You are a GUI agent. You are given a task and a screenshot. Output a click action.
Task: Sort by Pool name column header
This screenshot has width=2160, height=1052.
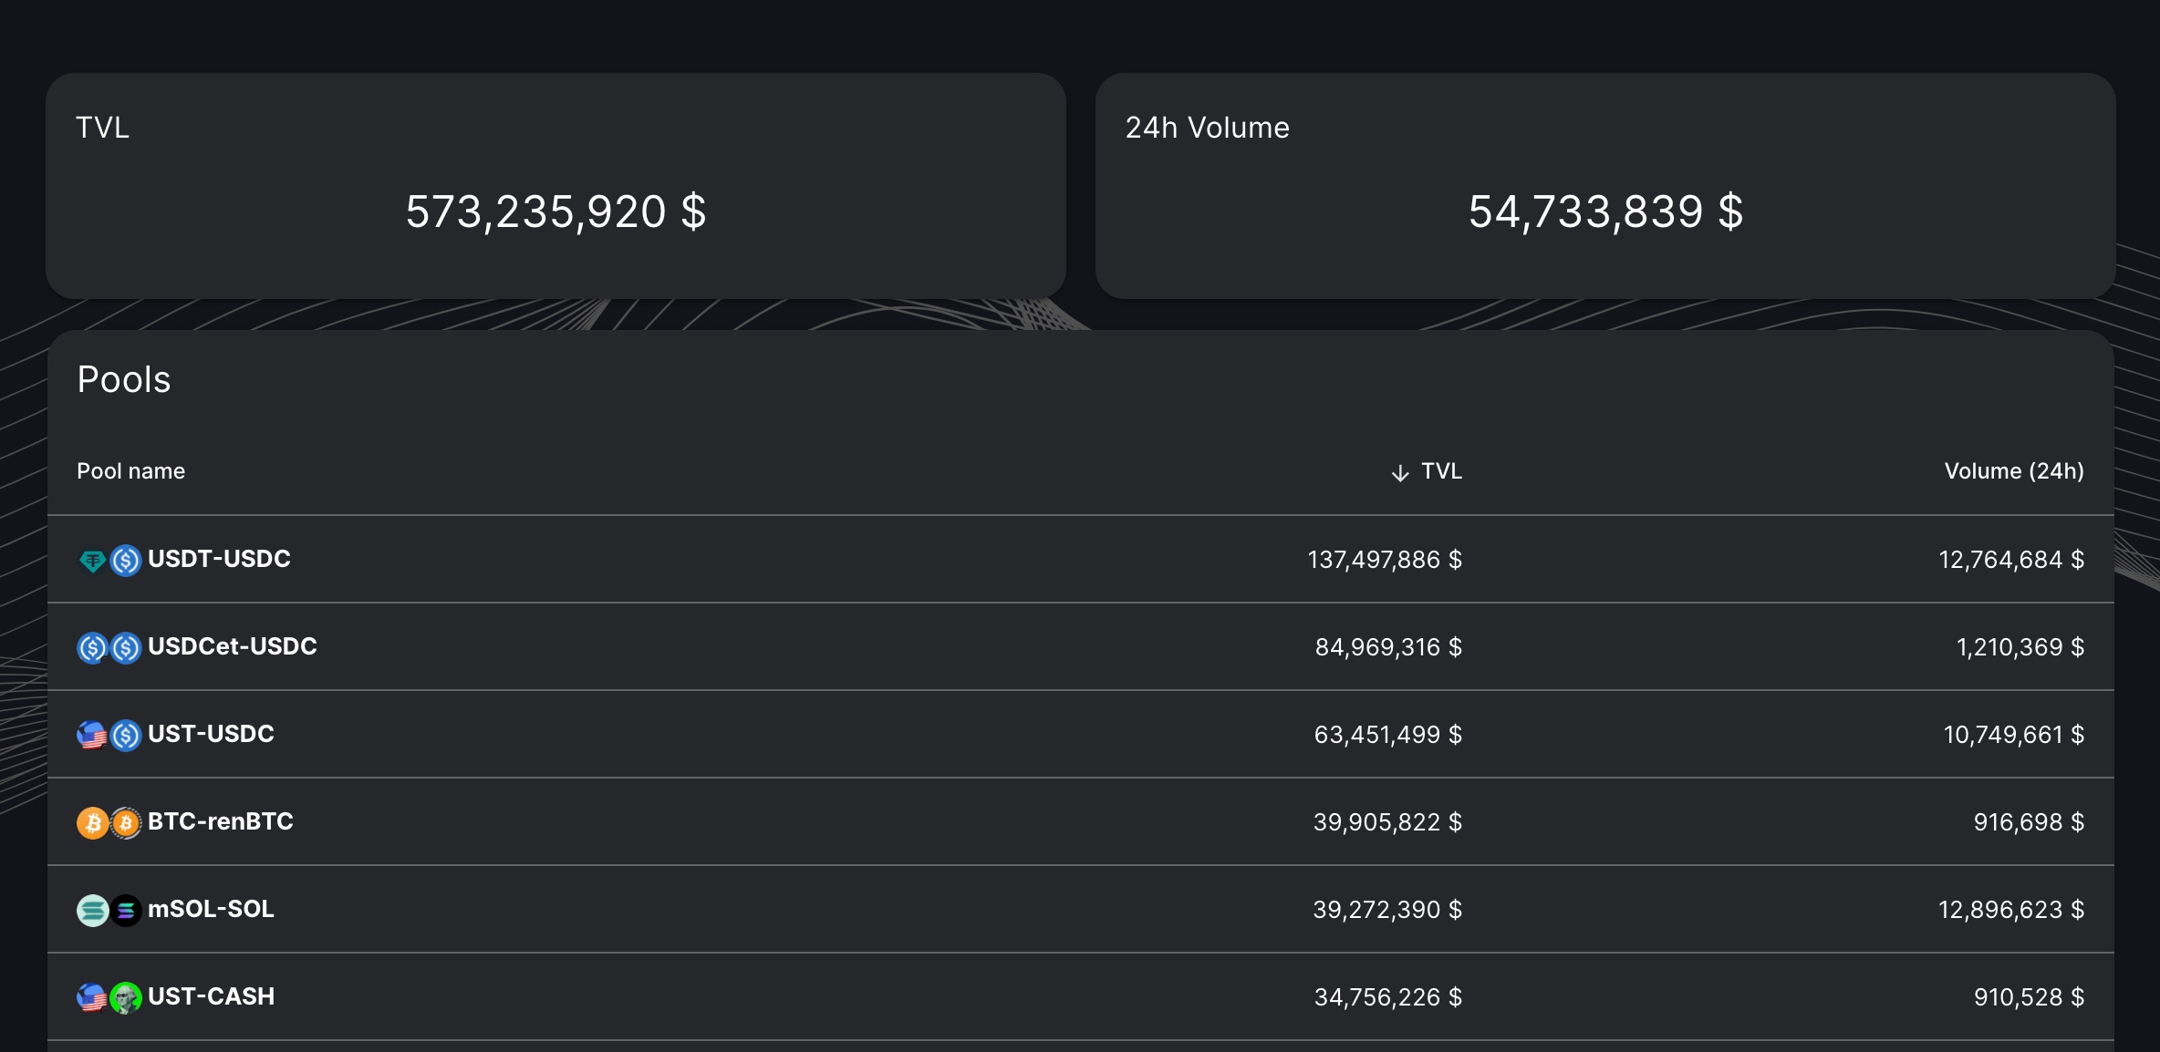(x=130, y=471)
